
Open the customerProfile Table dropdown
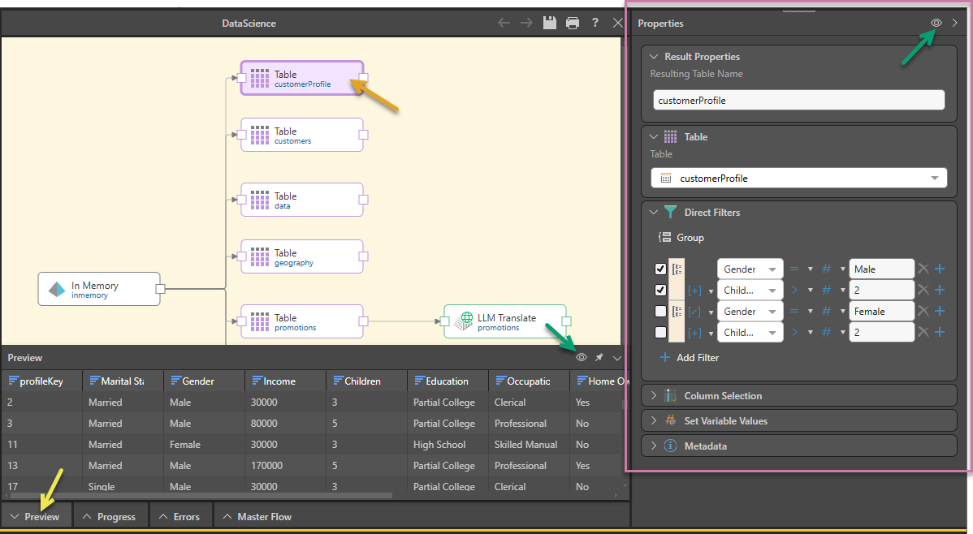(x=798, y=178)
